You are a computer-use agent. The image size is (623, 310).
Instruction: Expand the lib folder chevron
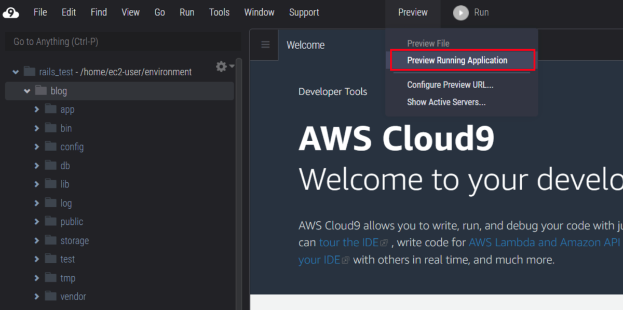pyautogui.click(x=37, y=184)
